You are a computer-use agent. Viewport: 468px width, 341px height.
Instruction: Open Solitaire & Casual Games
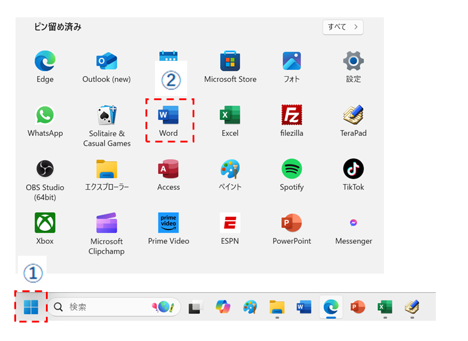(x=106, y=115)
